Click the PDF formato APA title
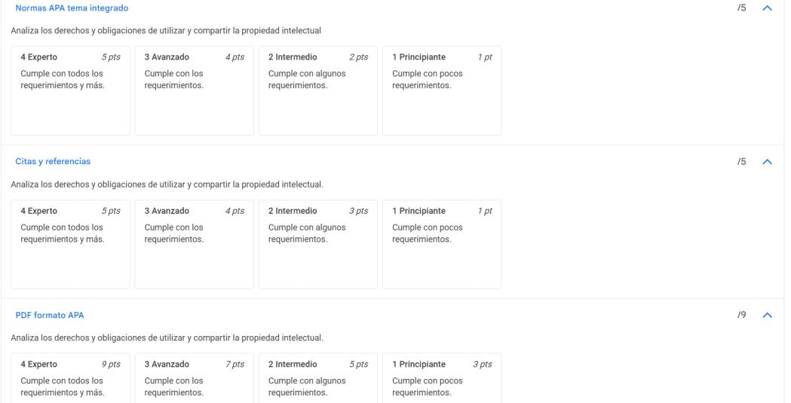This screenshot has height=403, width=791. coord(50,315)
